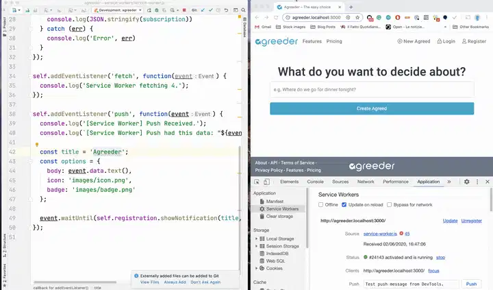The width and height of the screenshot is (493, 290).
Task: Open the Development: agreeder run configuration dropdown
Action: click(118, 10)
